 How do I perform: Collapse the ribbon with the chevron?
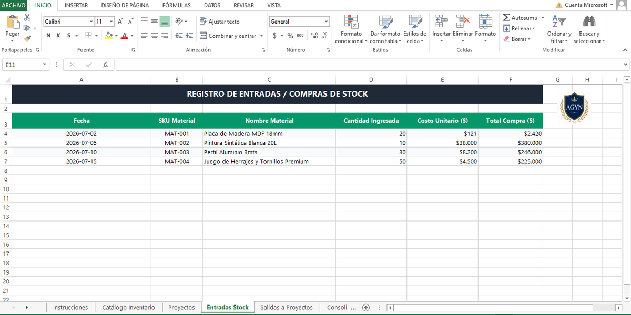point(625,50)
